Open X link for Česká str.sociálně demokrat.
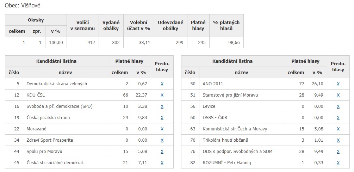This screenshot has height=172, width=354. point(162,163)
